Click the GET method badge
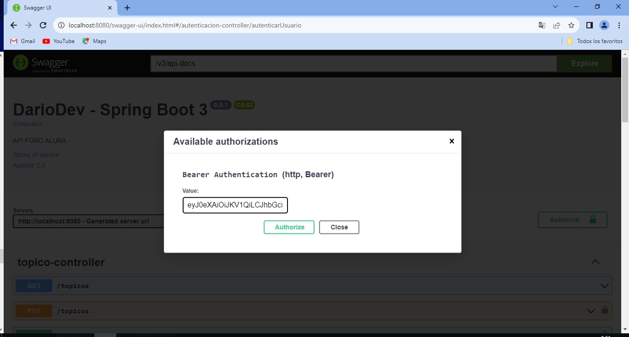This screenshot has height=337, width=629. click(34, 286)
